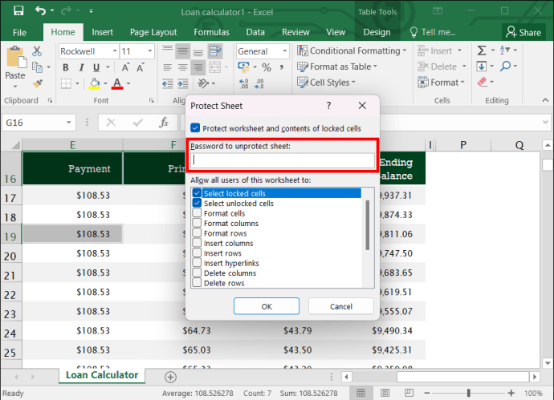The image size is (554, 400).
Task: Open the General number format dropdown
Action: (285, 51)
